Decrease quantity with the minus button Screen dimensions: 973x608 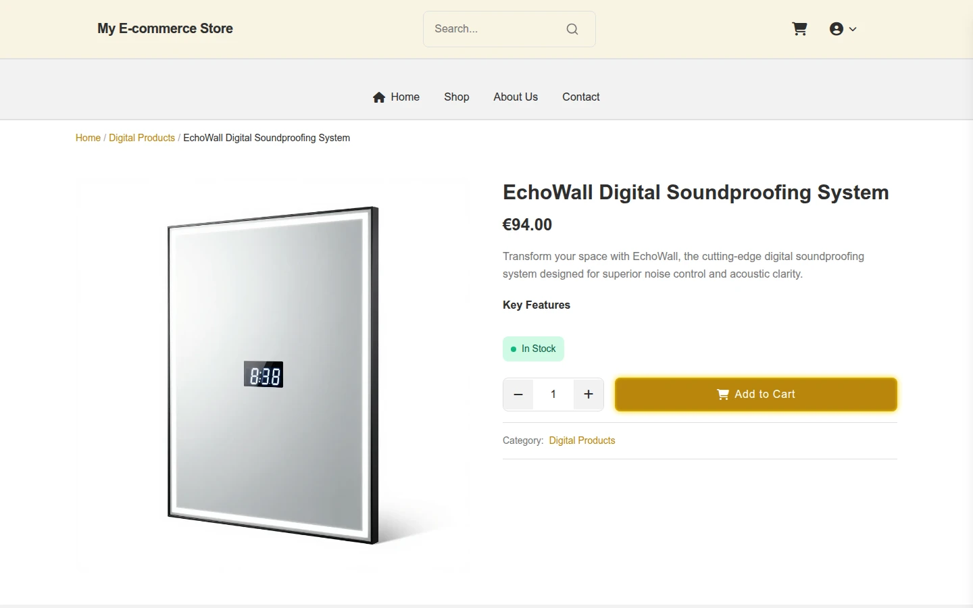click(x=518, y=395)
